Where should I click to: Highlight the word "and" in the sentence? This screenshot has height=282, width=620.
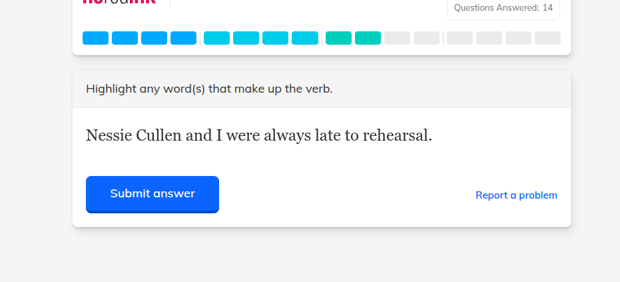(x=198, y=136)
